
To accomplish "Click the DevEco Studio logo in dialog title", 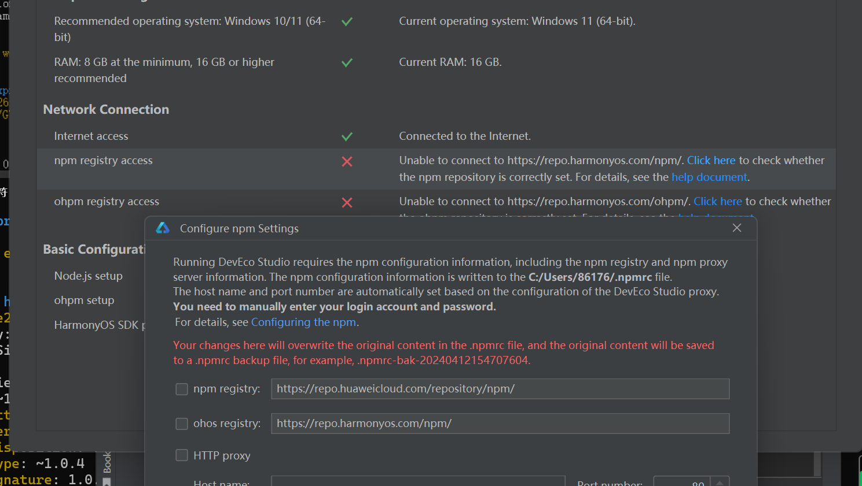I will click(x=163, y=228).
